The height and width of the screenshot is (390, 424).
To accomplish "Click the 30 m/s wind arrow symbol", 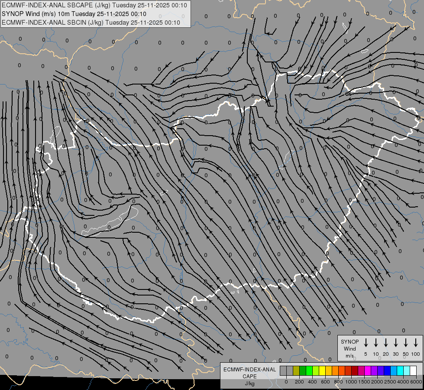I will click(395, 343).
